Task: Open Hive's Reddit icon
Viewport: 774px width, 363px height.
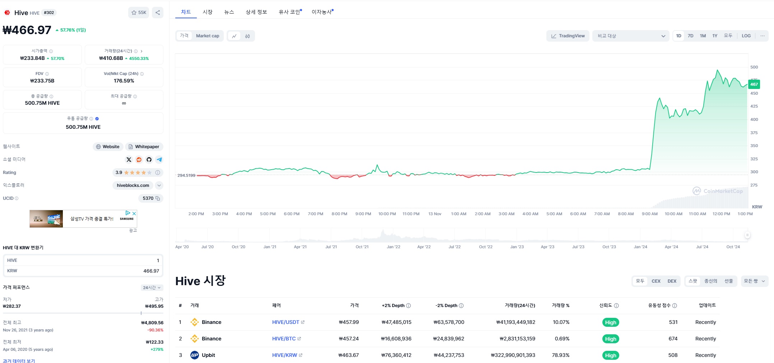Action: tap(139, 160)
